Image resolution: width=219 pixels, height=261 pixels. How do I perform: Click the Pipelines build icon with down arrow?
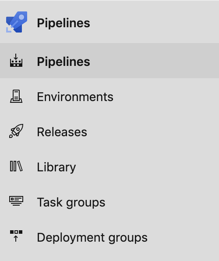coord(16,60)
